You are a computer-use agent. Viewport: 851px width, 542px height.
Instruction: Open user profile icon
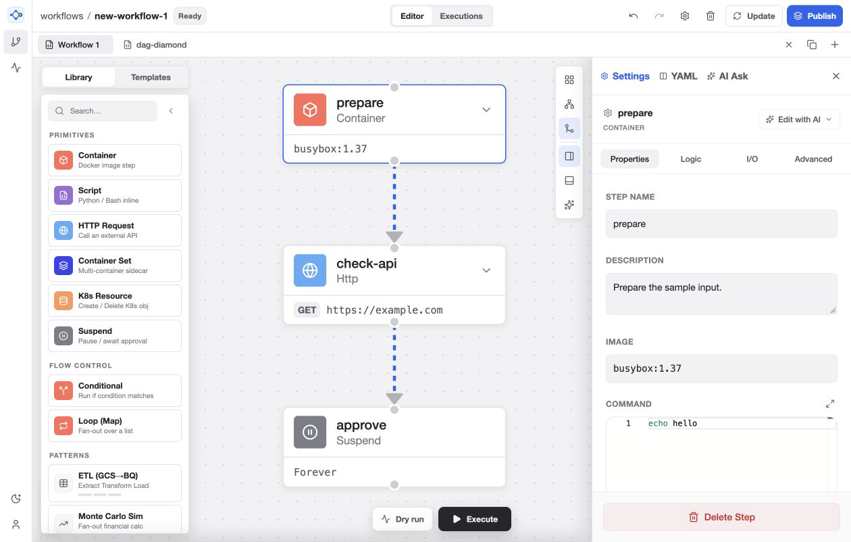pos(16,524)
